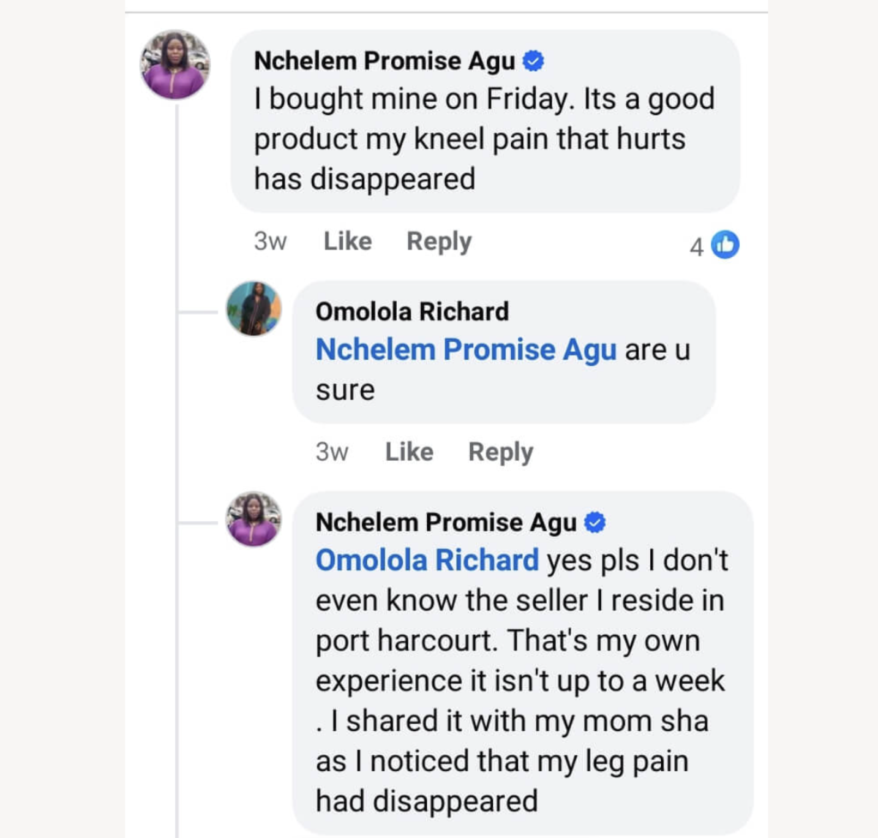Click verified badge on the top comment
The image size is (878, 838).
(x=533, y=62)
